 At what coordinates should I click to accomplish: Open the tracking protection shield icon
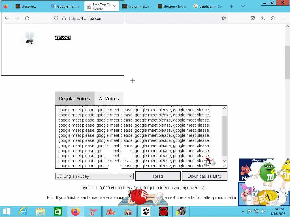tap(56, 18)
